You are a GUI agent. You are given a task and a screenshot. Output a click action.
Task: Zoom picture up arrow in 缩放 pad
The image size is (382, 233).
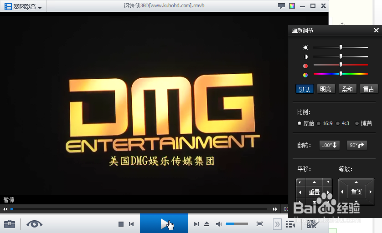click(356, 182)
